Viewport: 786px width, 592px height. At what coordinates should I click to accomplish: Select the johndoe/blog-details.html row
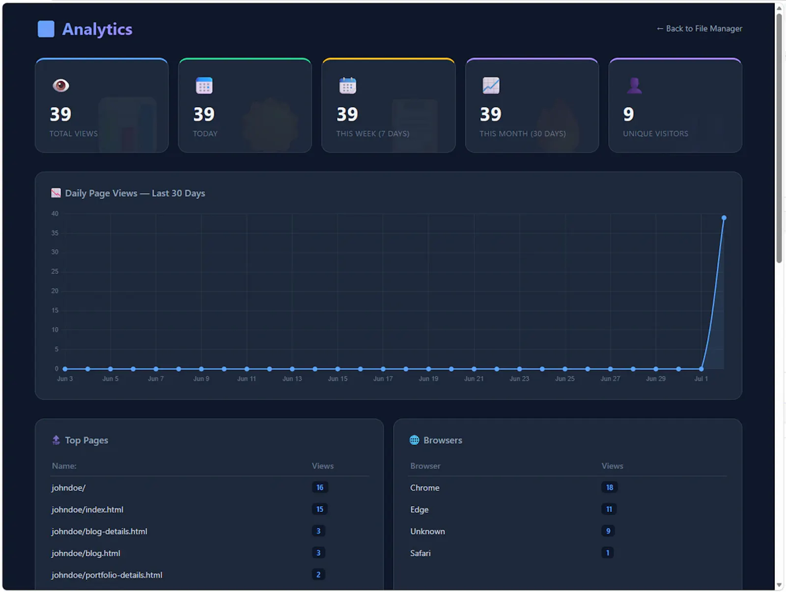(x=210, y=531)
